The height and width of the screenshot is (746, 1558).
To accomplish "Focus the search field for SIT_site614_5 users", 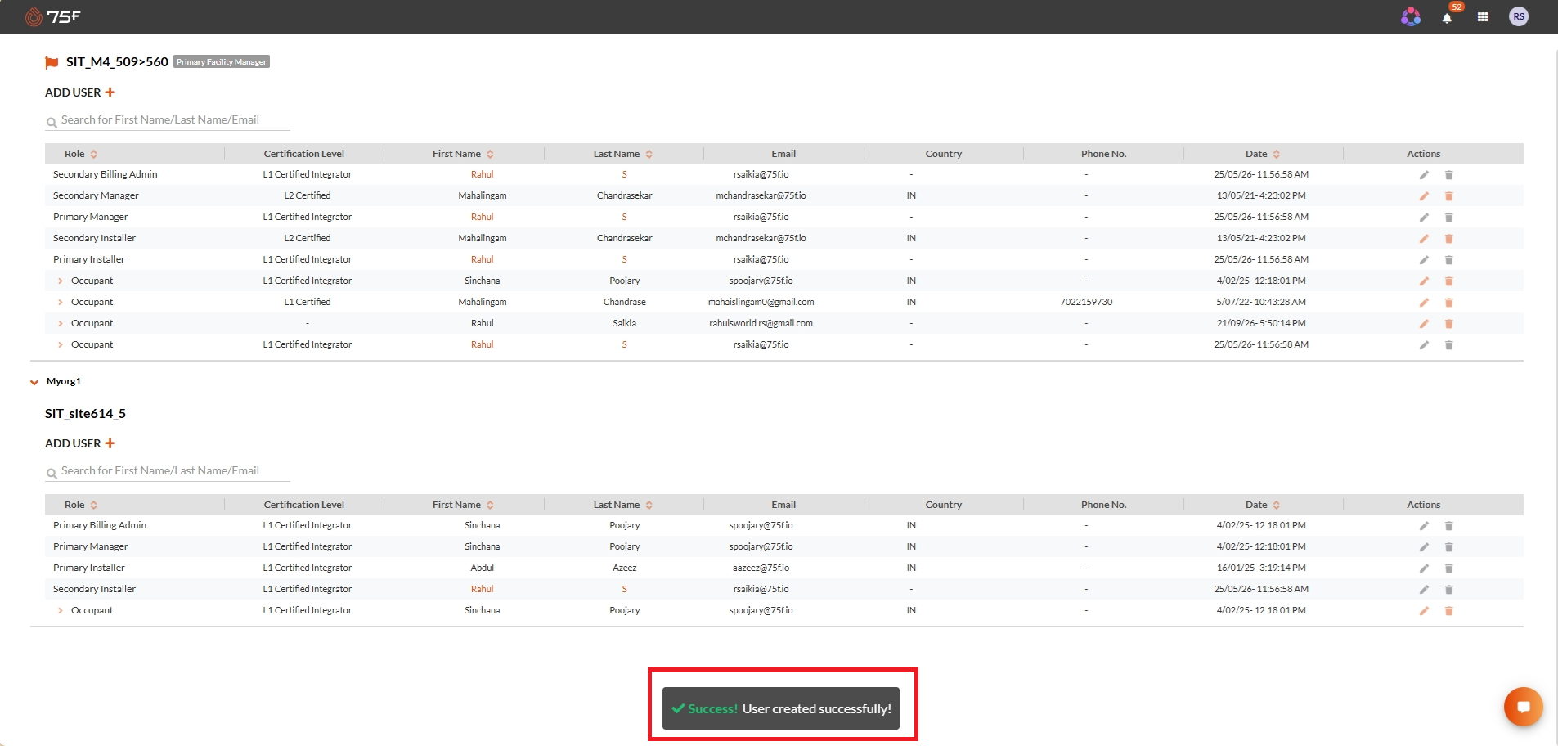I will tap(168, 471).
